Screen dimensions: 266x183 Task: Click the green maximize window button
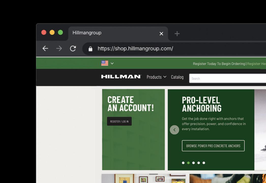(x=60, y=32)
